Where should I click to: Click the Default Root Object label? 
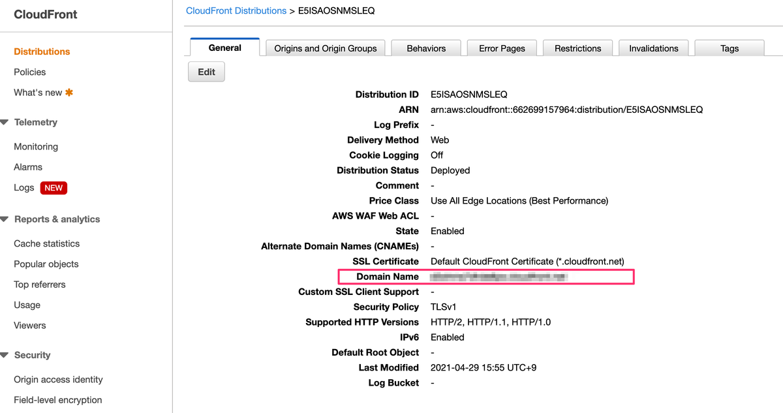375,352
